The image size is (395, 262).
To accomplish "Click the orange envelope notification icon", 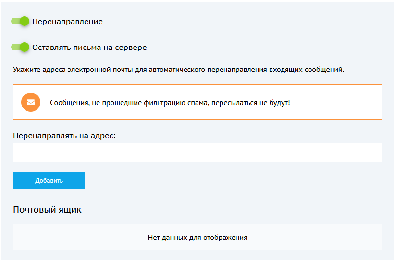I will click(x=31, y=102).
